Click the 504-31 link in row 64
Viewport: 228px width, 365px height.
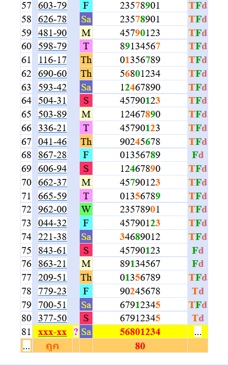[52, 101]
